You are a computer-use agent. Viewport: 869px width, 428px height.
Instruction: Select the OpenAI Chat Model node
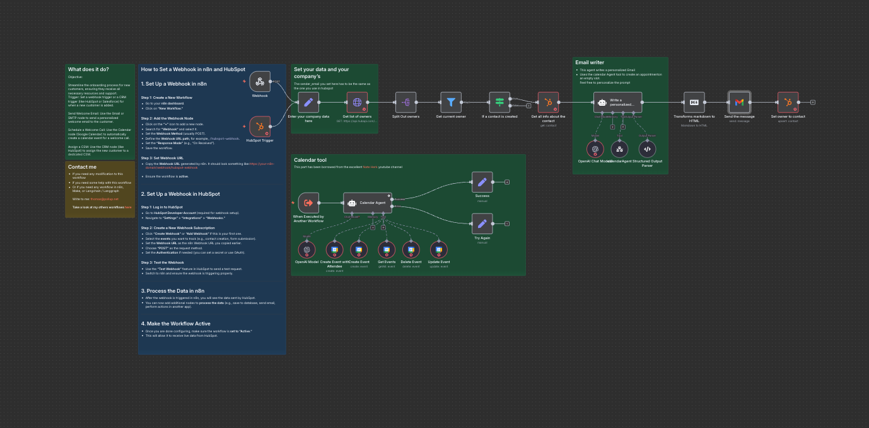pyautogui.click(x=593, y=149)
